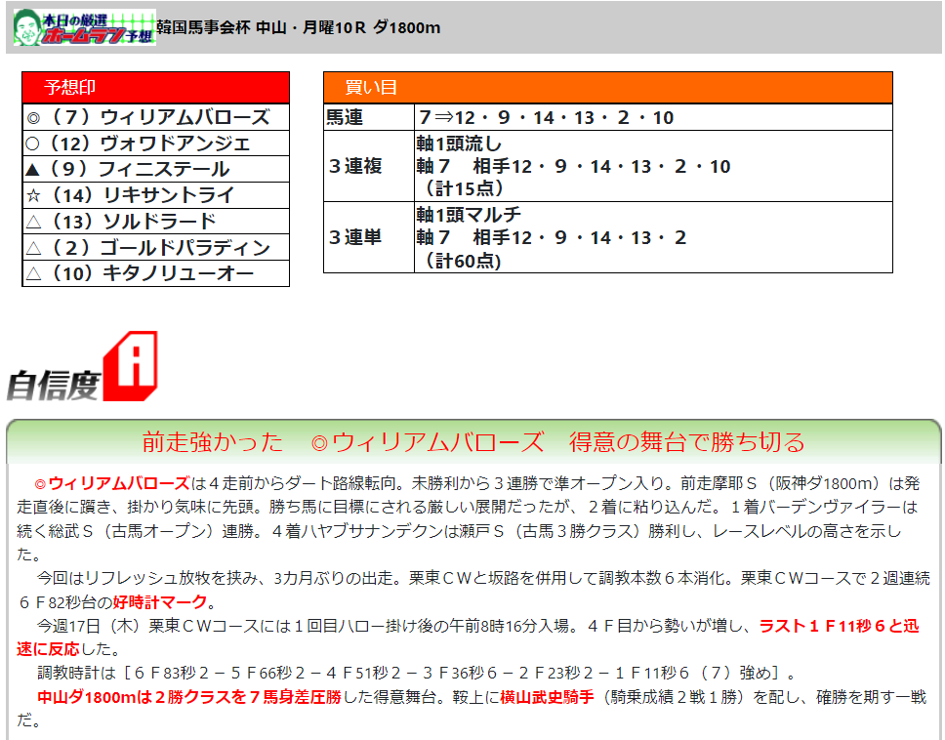This screenshot has height=740, width=945.
Task: Click the ホームラン予想 logo banner
Action: [x=84, y=27]
